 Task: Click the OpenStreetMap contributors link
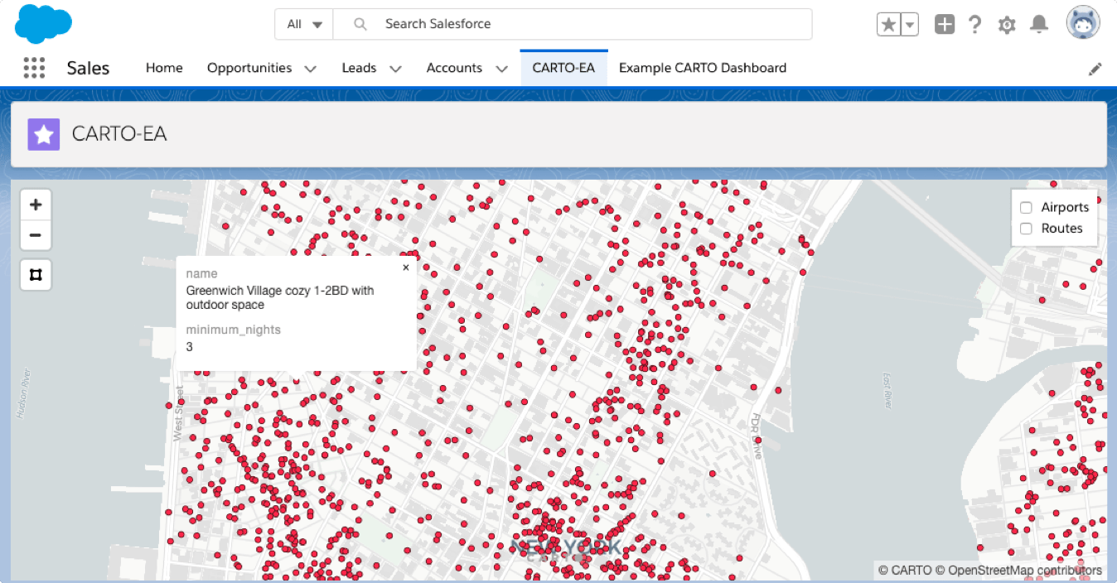[x=1019, y=571]
